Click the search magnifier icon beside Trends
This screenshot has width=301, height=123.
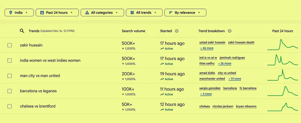point(22,31)
